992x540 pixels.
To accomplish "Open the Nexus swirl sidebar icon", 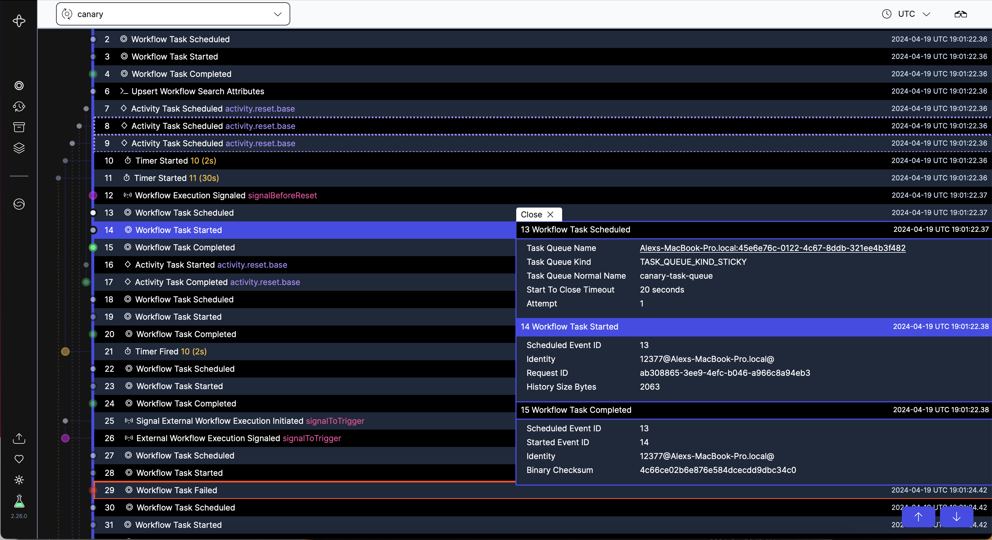I will (19, 204).
